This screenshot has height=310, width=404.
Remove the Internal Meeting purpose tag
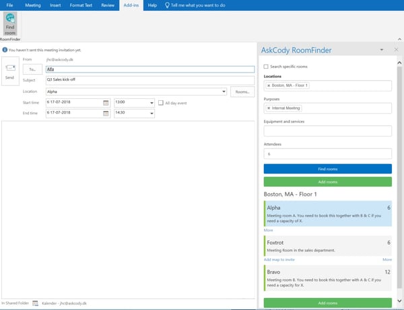point(269,108)
